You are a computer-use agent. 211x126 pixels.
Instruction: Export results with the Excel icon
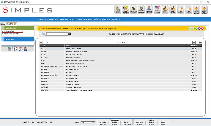pyautogui.click(x=190, y=28)
